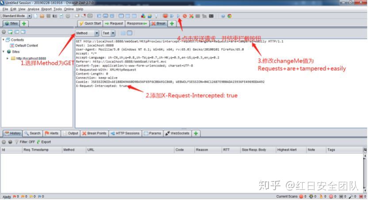Open the Text view dropdown
Screen dimensions: 368x200
(x=108, y=33)
